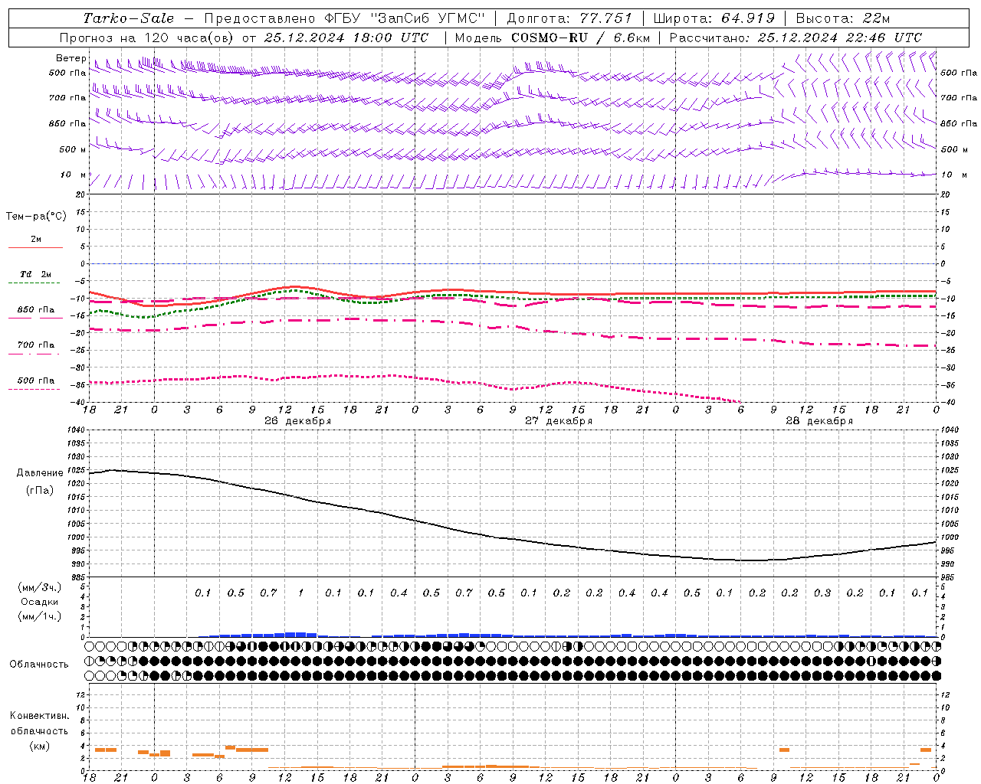Click the 'Прогноз на 120 часа(ов)' forecast header
This screenshot has height=784, width=981.
(147, 38)
